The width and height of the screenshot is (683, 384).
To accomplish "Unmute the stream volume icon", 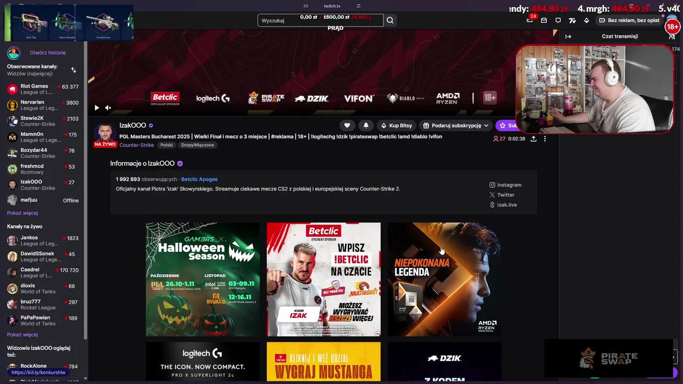I will coord(108,108).
